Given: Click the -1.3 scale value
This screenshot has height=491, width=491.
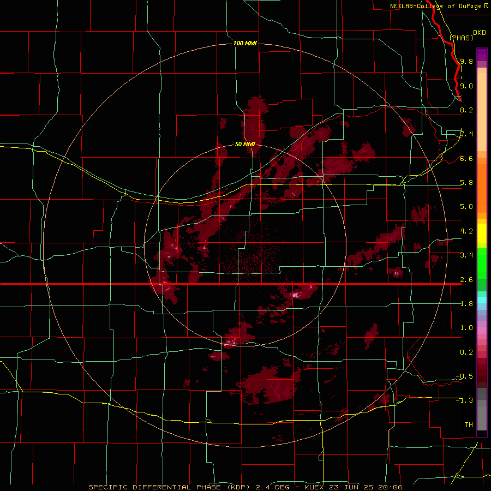Looking at the screenshot, I should click(464, 400).
